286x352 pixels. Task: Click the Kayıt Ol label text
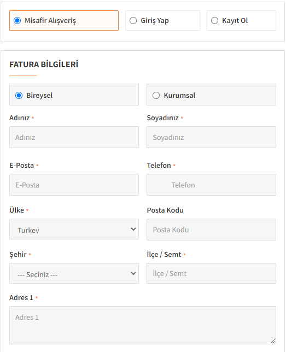click(235, 21)
